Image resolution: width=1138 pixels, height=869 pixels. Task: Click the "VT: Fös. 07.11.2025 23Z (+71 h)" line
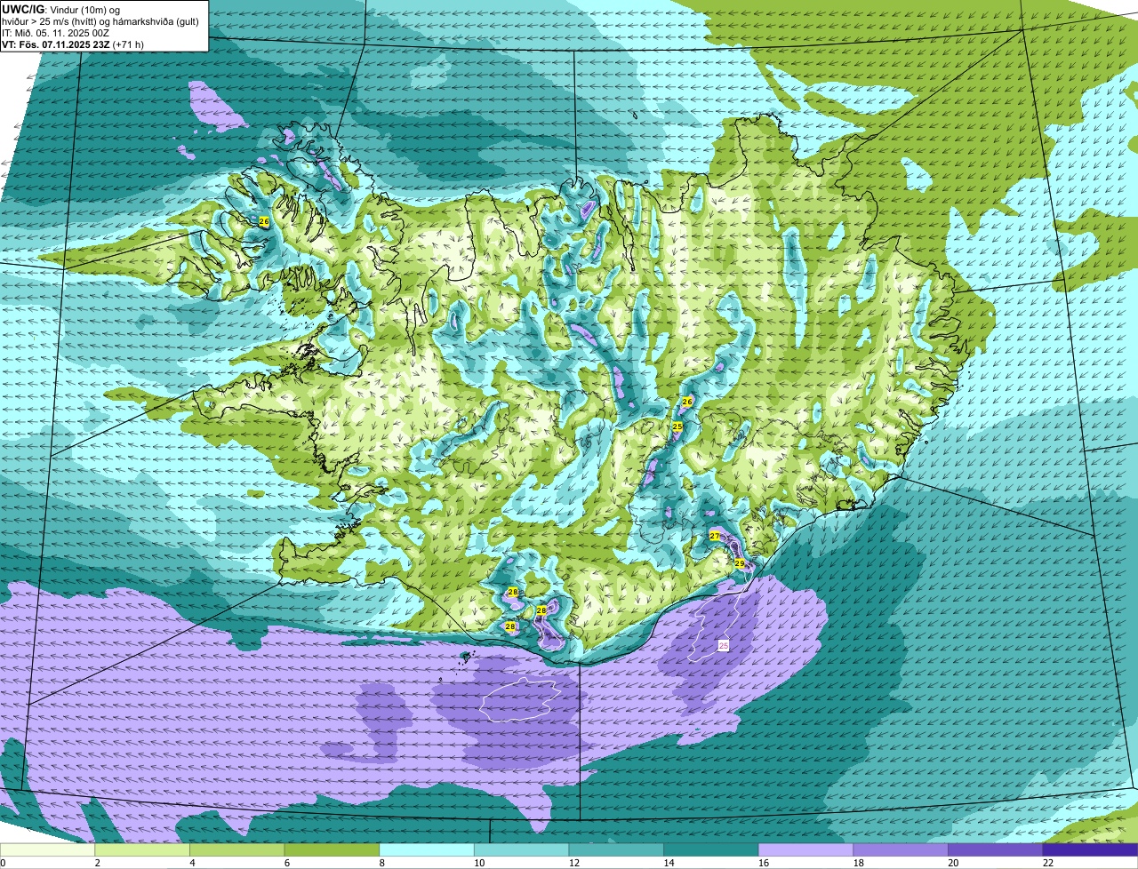73,44
